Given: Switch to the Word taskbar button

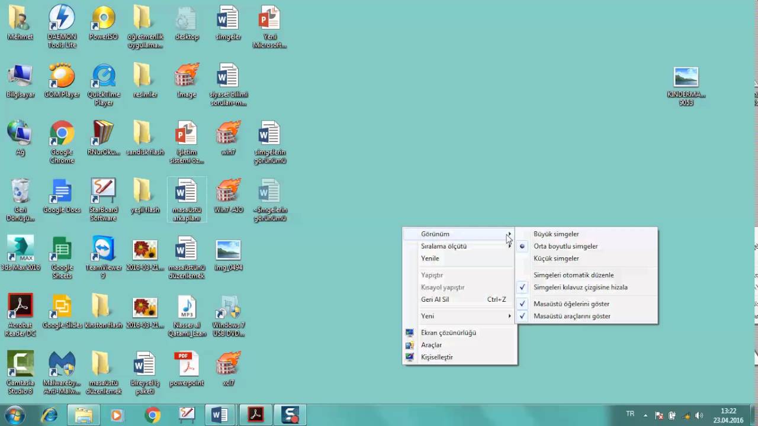Looking at the screenshot, I should pyautogui.click(x=220, y=415).
